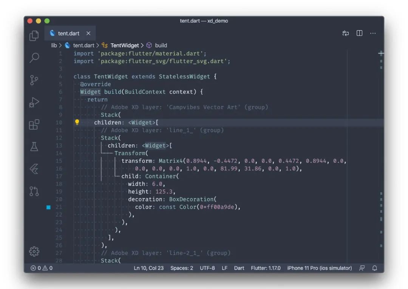Click the value '125.3' on height line
The image size is (408, 289).
point(164,191)
